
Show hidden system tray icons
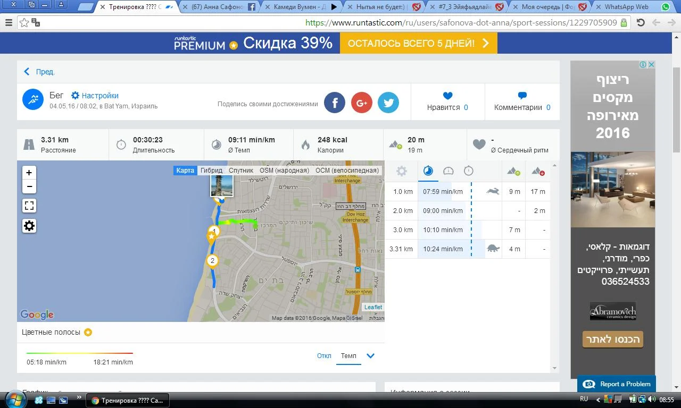598,399
